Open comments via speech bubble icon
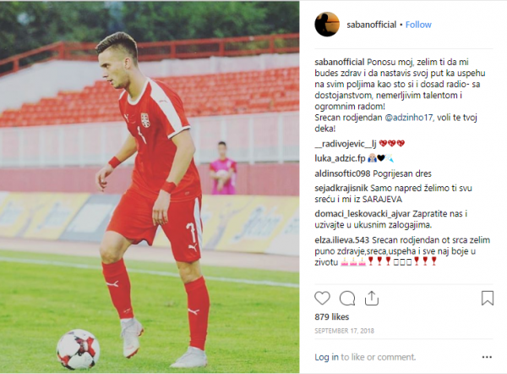The image size is (507, 374). (347, 298)
